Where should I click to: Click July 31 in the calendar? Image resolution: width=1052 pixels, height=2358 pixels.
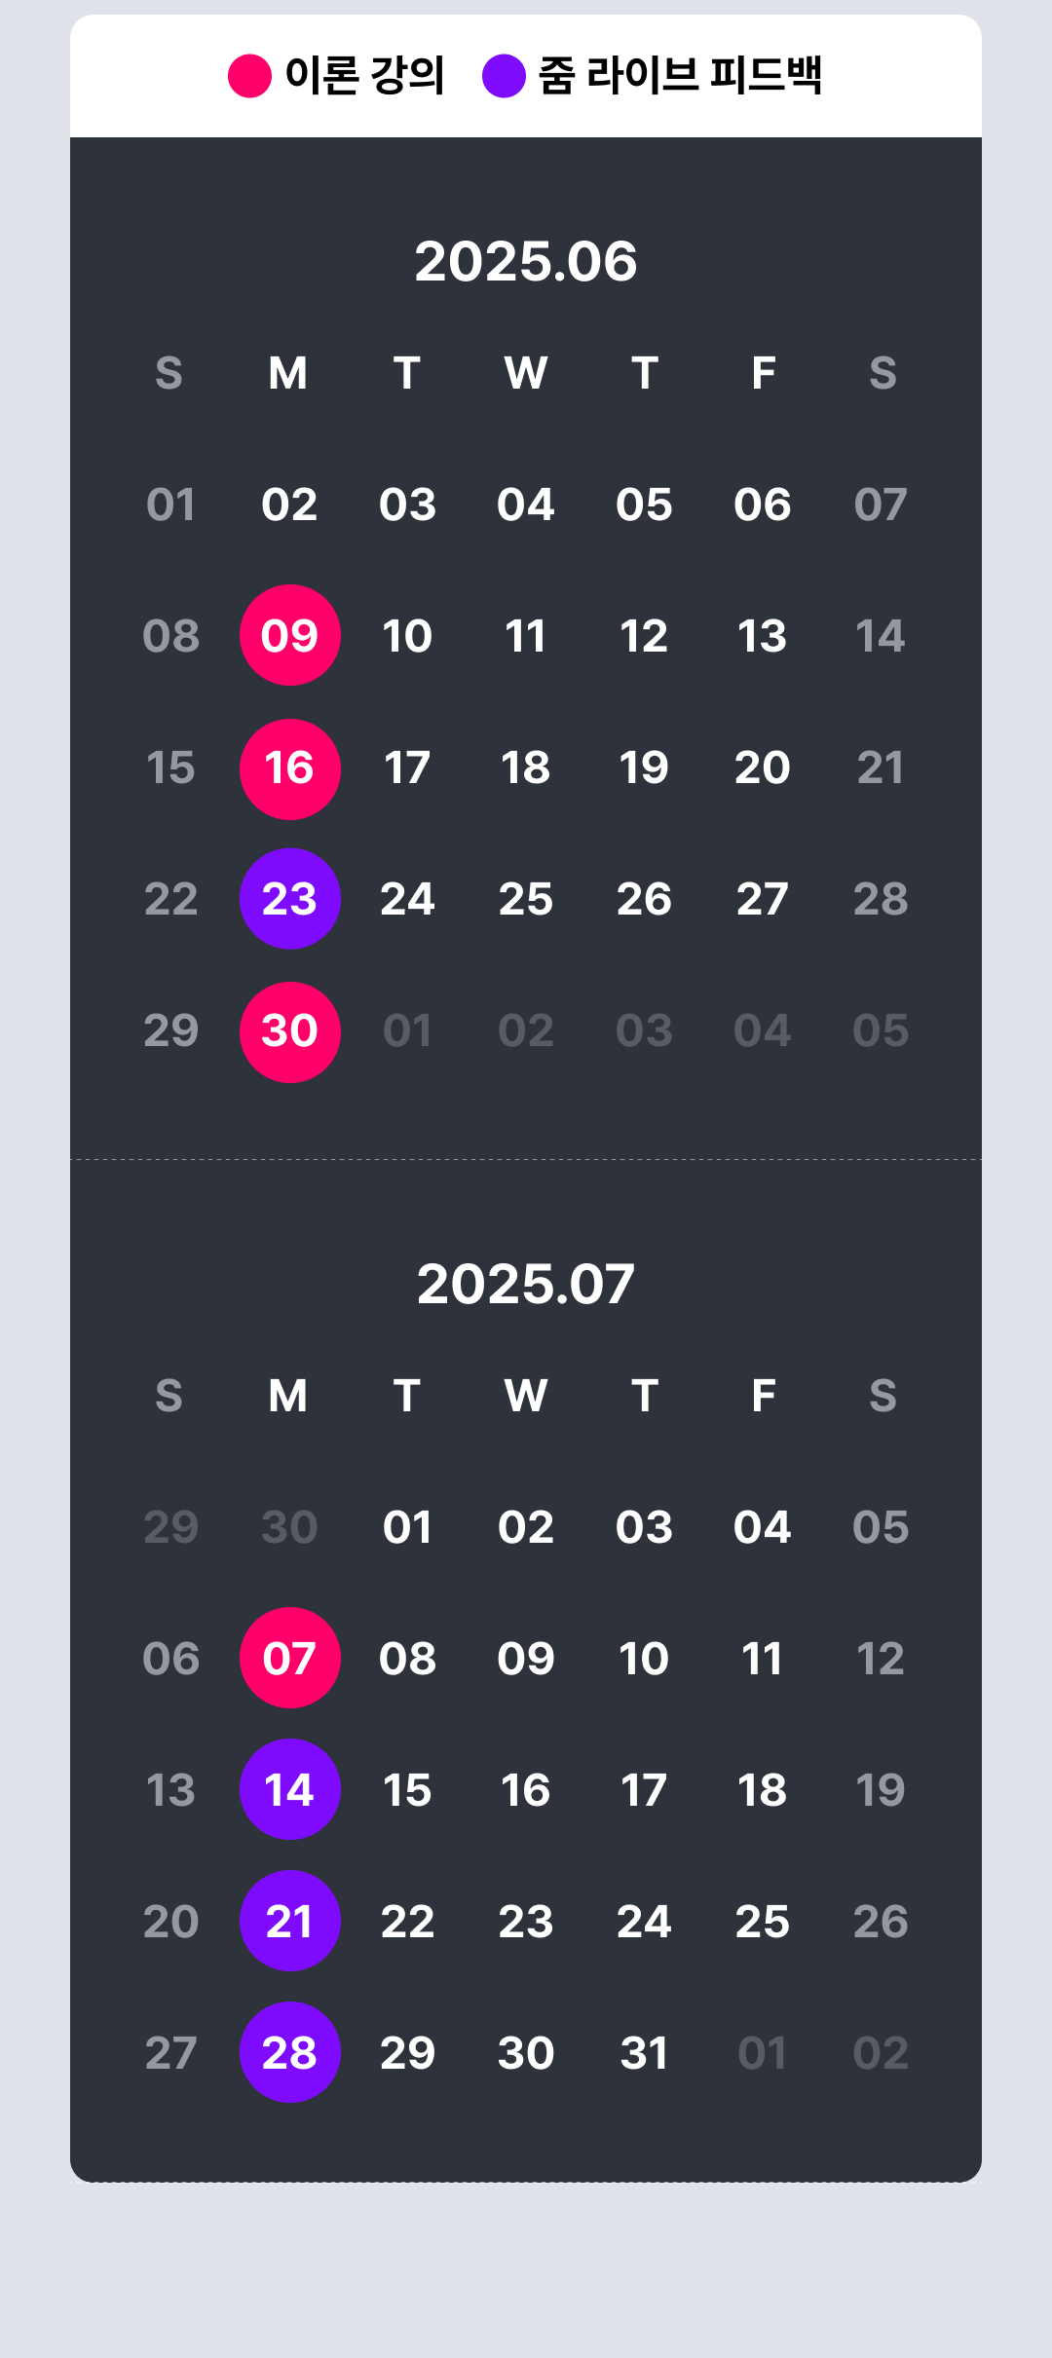(x=644, y=2053)
